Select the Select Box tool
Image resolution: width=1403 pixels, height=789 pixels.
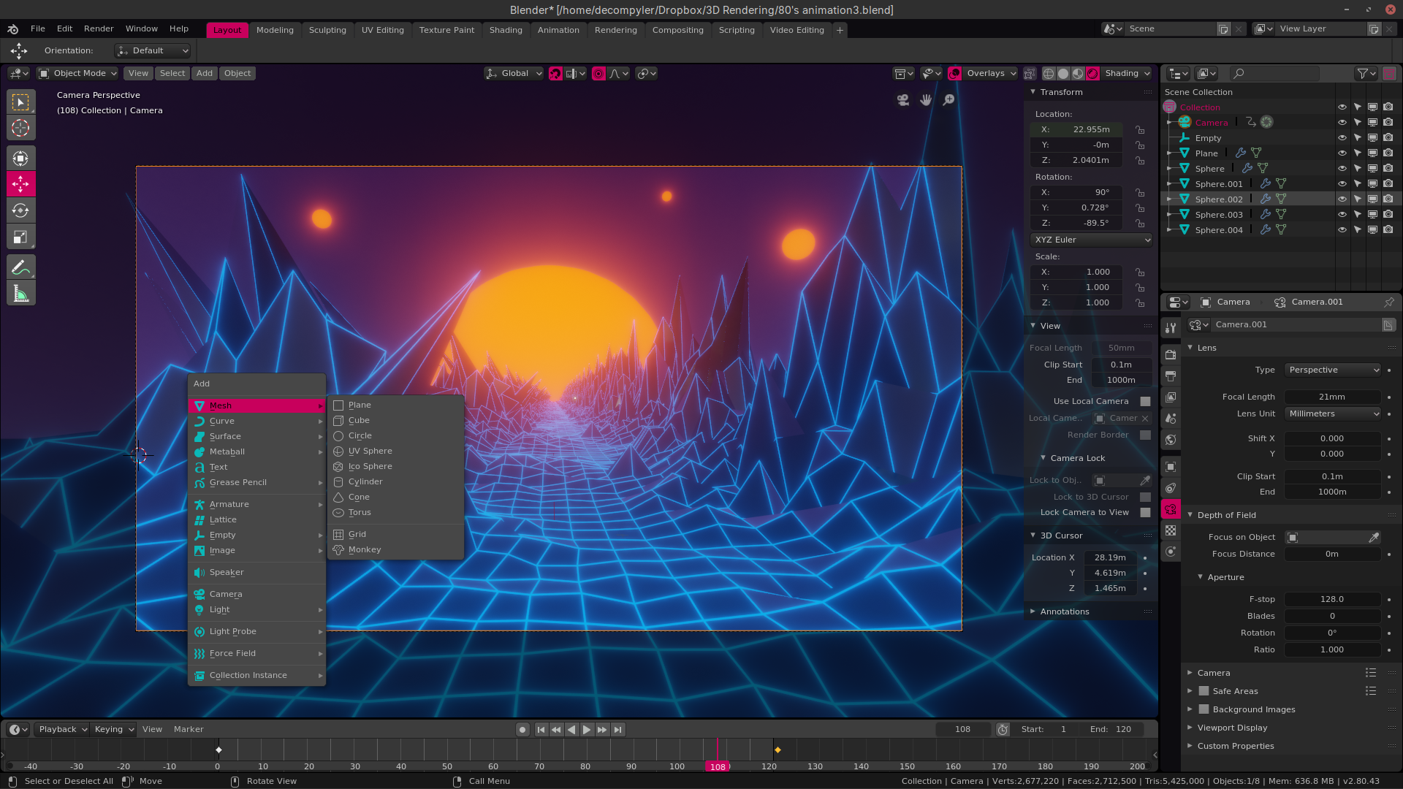20,102
